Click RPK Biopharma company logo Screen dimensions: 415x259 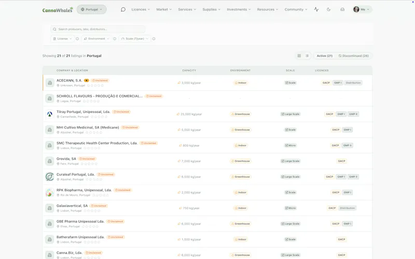49,192
